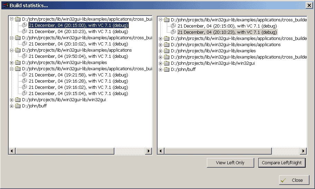This screenshot has width=315, height=189.
Task: Click build icon for 20:10:23 in right pane
Action: coord(173,32)
